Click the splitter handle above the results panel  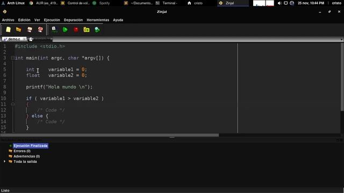[x=172, y=138]
